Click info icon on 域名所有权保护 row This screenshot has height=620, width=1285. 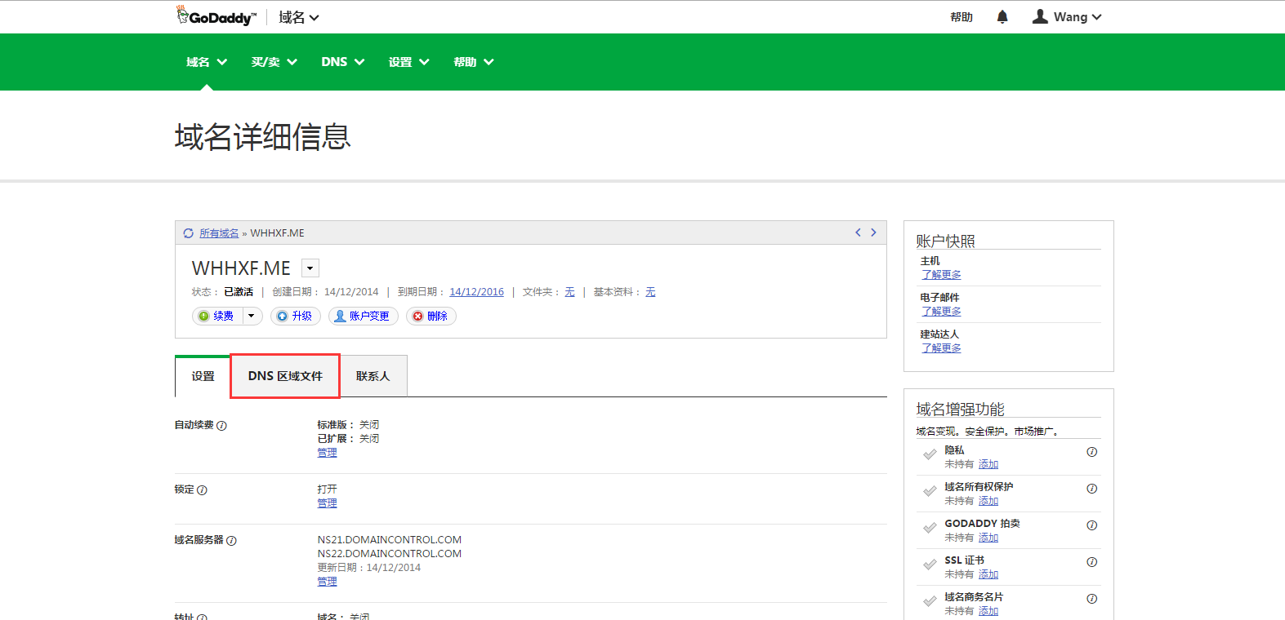[1091, 489]
